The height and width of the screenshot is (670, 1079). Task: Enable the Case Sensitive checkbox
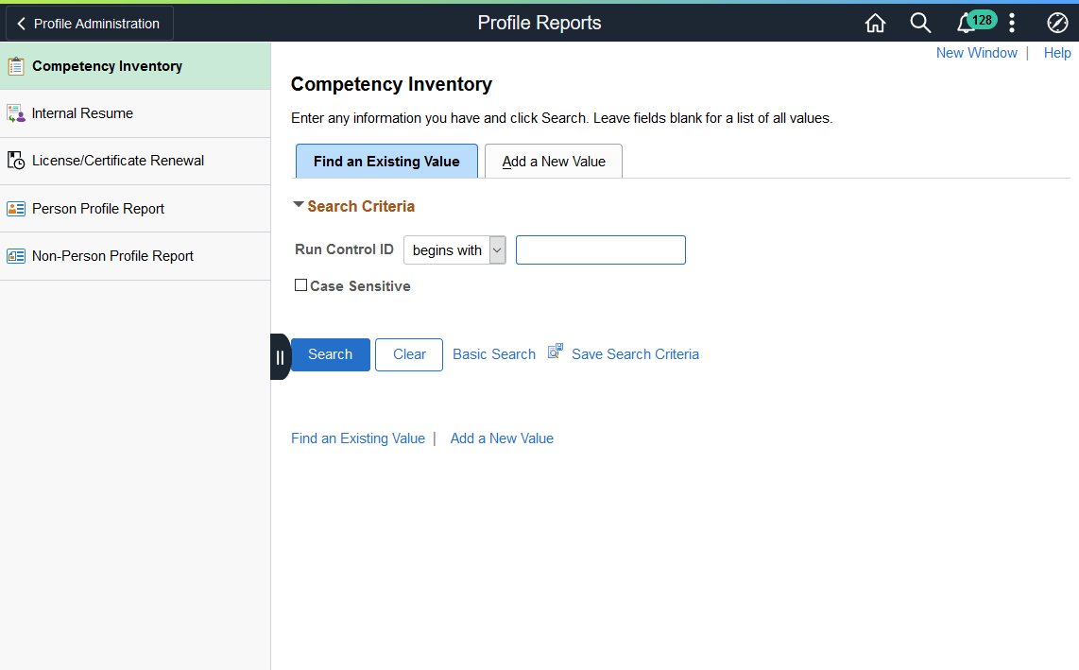[x=300, y=284]
